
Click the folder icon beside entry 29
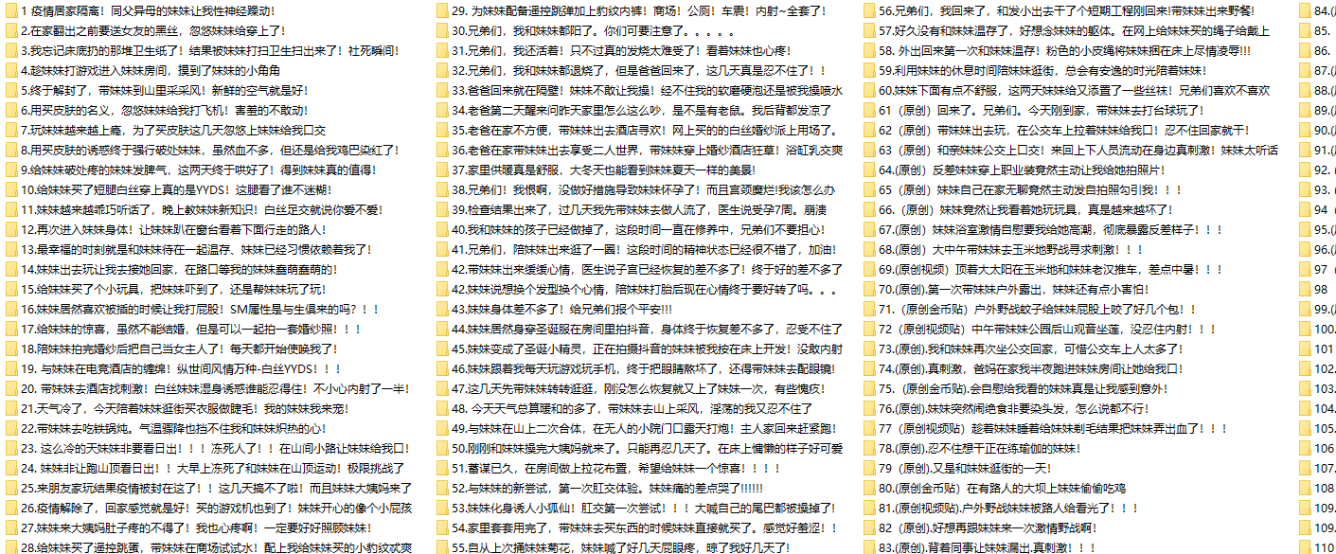click(x=442, y=10)
